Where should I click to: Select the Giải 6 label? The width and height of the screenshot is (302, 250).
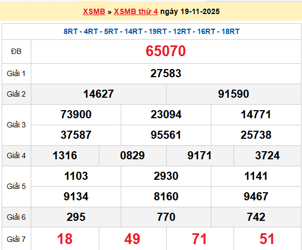pos(16,217)
